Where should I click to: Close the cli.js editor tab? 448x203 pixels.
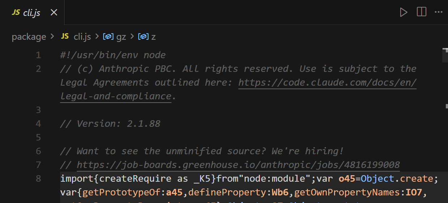(x=54, y=13)
